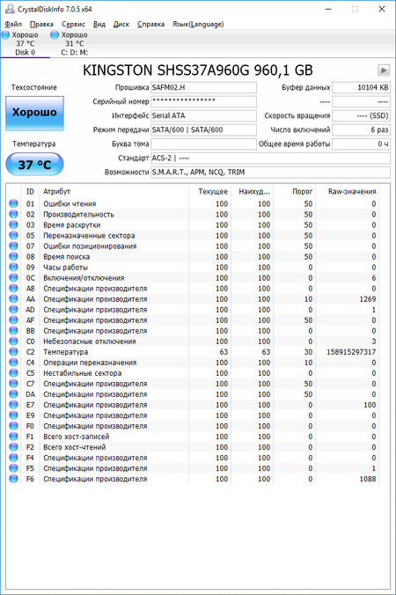Click status orb for C4 Операции переназначения
This screenshot has height=595, width=396.
pyautogui.click(x=14, y=363)
